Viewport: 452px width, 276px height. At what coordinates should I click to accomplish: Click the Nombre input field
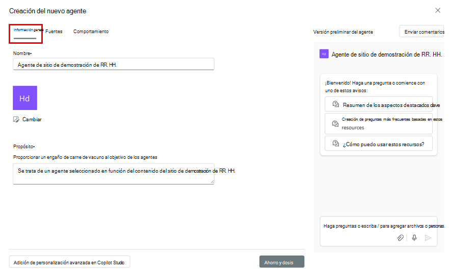point(114,64)
